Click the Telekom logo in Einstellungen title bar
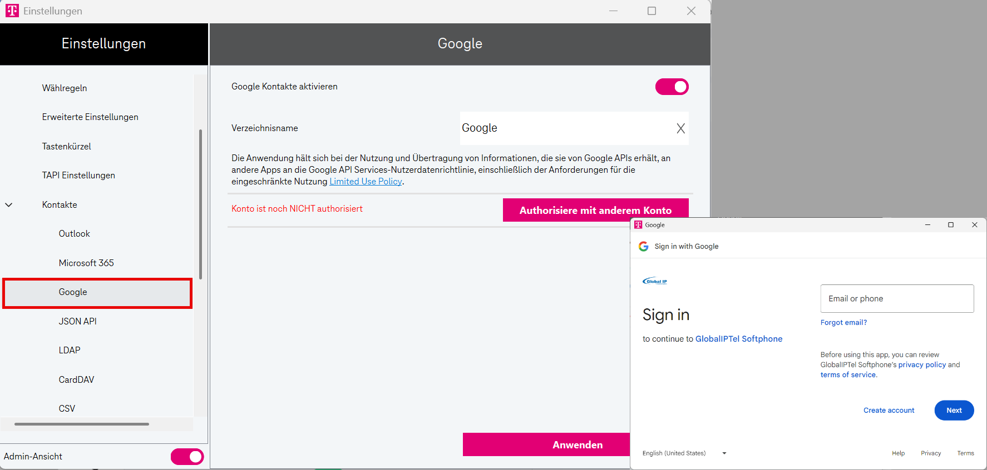The height and width of the screenshot is (470, 987). pos(12,11)
